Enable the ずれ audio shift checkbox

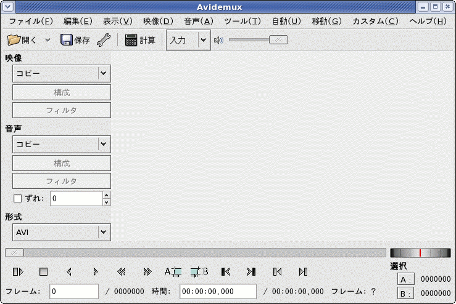click(x=17, y=198)
